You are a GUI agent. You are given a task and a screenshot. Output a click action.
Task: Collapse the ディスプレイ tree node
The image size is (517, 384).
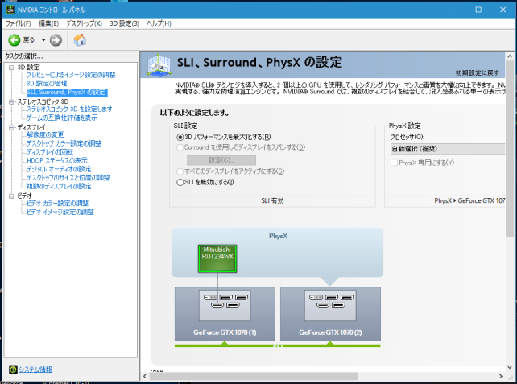pyautogui.click(x=11, y=127)
